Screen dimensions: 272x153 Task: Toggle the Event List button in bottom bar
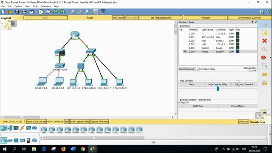click(243, 122)
